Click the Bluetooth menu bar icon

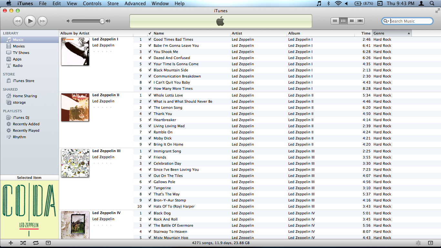click(329, 4)
